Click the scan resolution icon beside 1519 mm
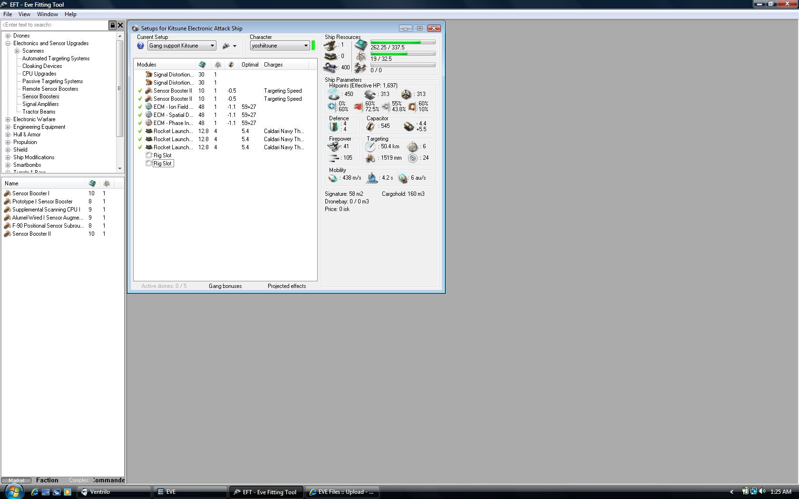Viewport: 799px width, 499px height. [370, 158]
